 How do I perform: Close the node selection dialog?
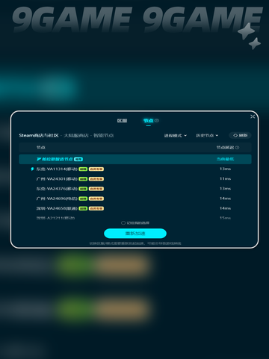click(x=253, y=116)
